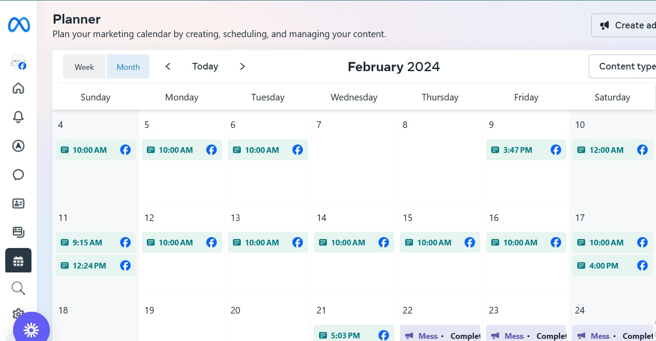
Task: Open the 3:47 PM post on February 9
Action: 518,150
